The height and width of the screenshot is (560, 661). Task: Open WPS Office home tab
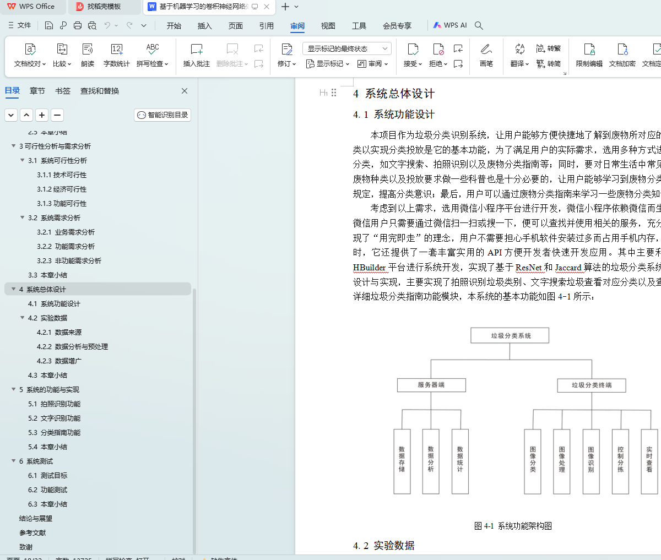pyautogui.click(x=32, y=7)
